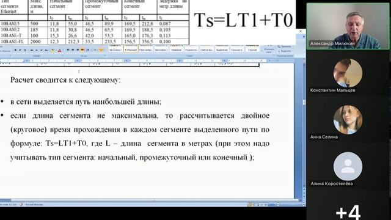Apply the Без интервала style
This screenshot has height=220, width=391.
[x=145, y=49]
